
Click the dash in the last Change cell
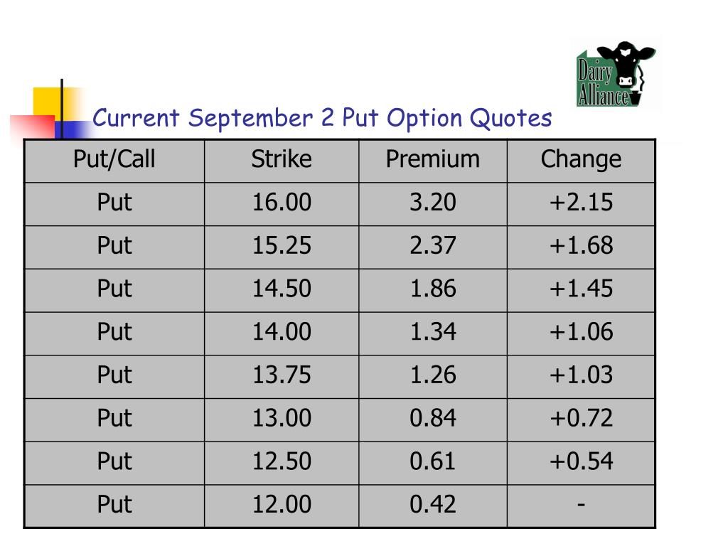pyautogui.click(x=581, y=504)
